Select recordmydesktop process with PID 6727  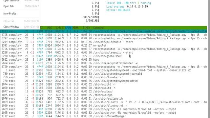click(x=104, y=38)
